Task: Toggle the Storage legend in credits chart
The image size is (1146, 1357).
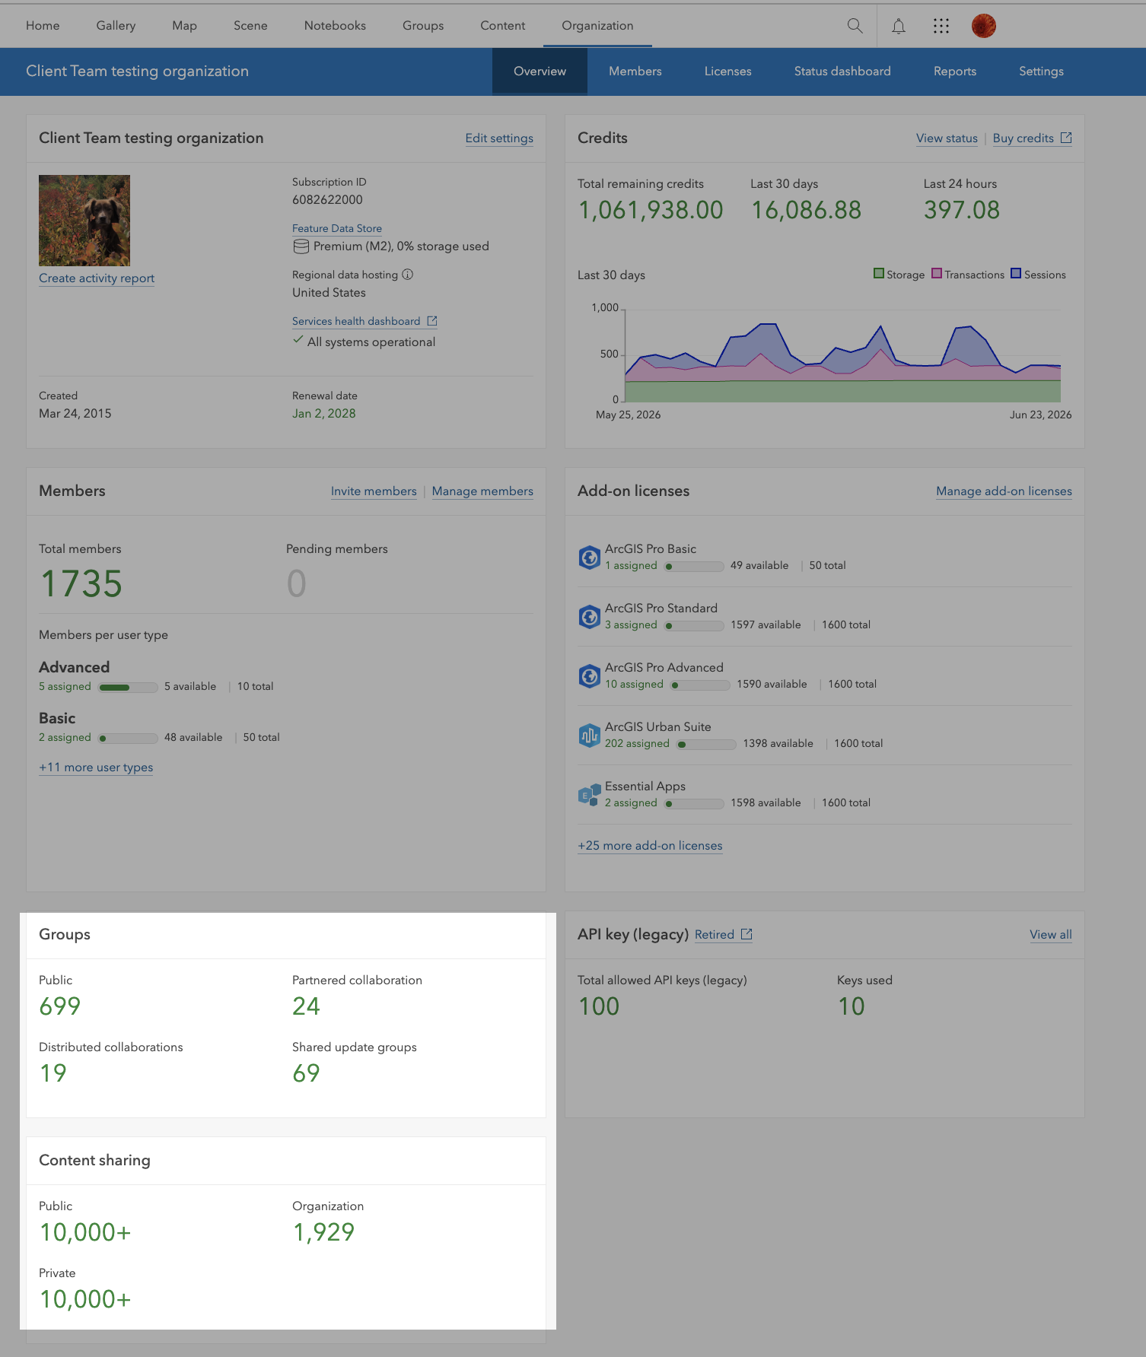Action: [899, 275]
